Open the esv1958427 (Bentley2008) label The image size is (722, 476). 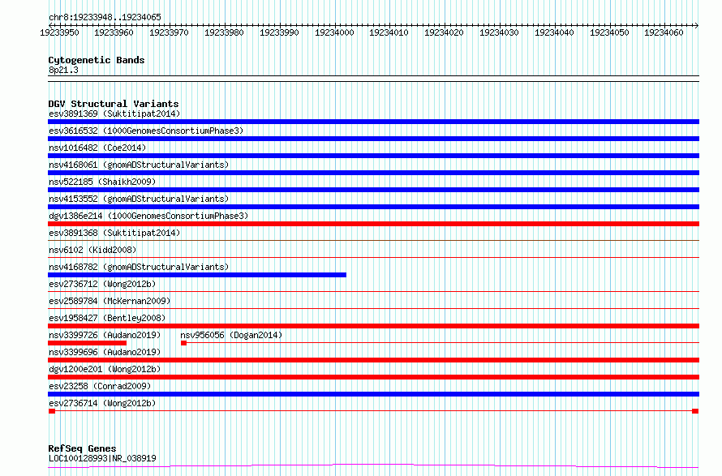[107, 318]
